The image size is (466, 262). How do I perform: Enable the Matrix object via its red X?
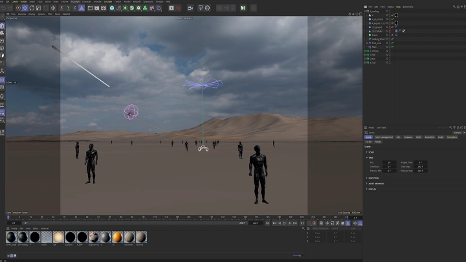(x=392, y=34)
